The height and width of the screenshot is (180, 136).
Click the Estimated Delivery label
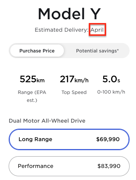(62, 30)
